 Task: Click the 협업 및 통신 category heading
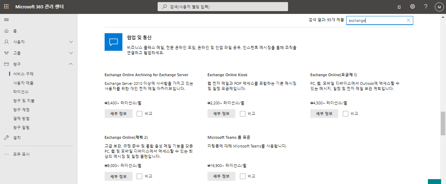(x=139, y=38)
